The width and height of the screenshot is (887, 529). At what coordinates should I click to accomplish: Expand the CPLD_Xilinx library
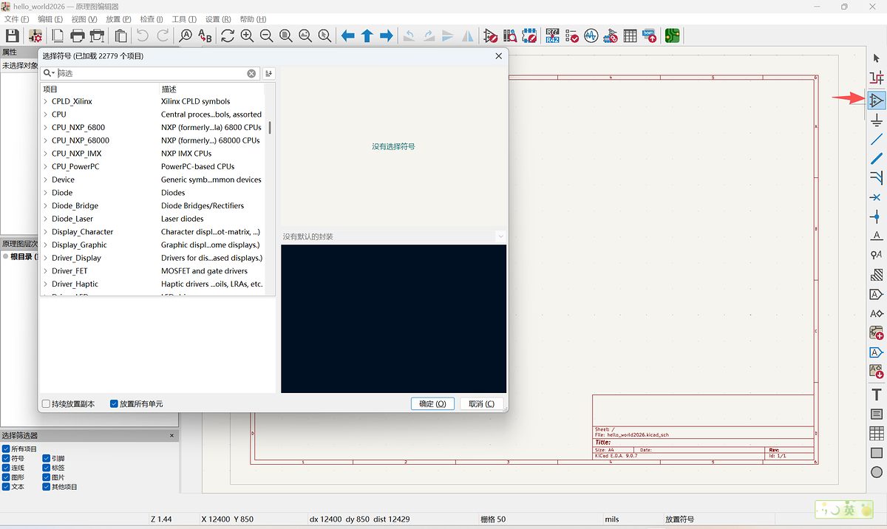(x=45, y=101)
